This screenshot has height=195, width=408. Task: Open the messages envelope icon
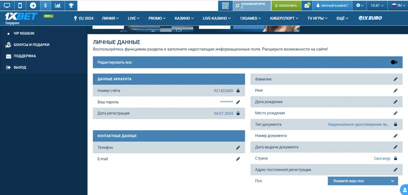pyautogui.click(x=307, y=5)
